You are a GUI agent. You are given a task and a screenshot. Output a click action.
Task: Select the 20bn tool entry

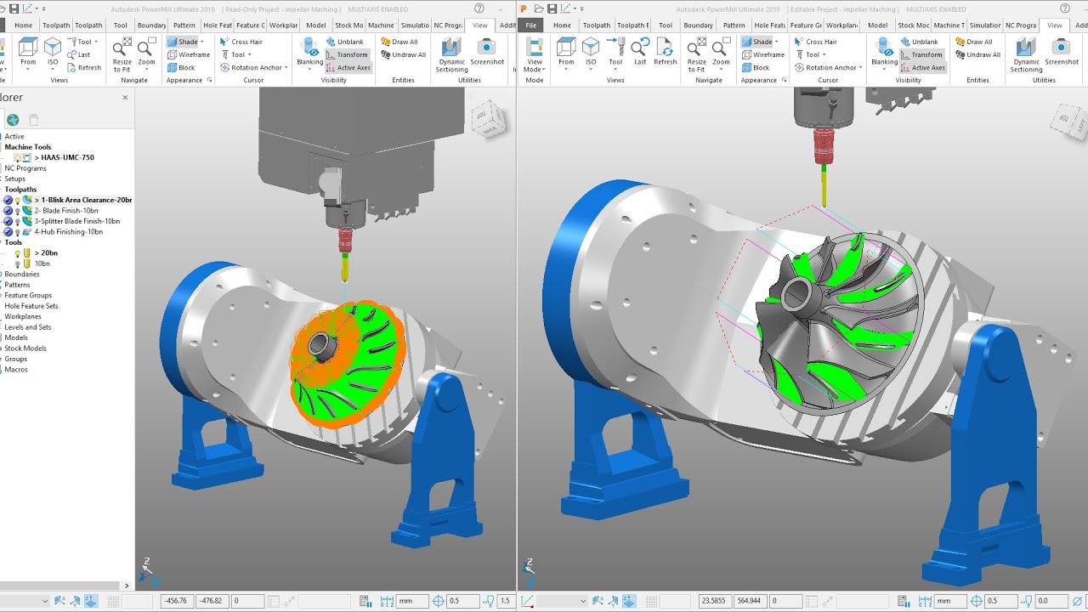click(46, 253)
